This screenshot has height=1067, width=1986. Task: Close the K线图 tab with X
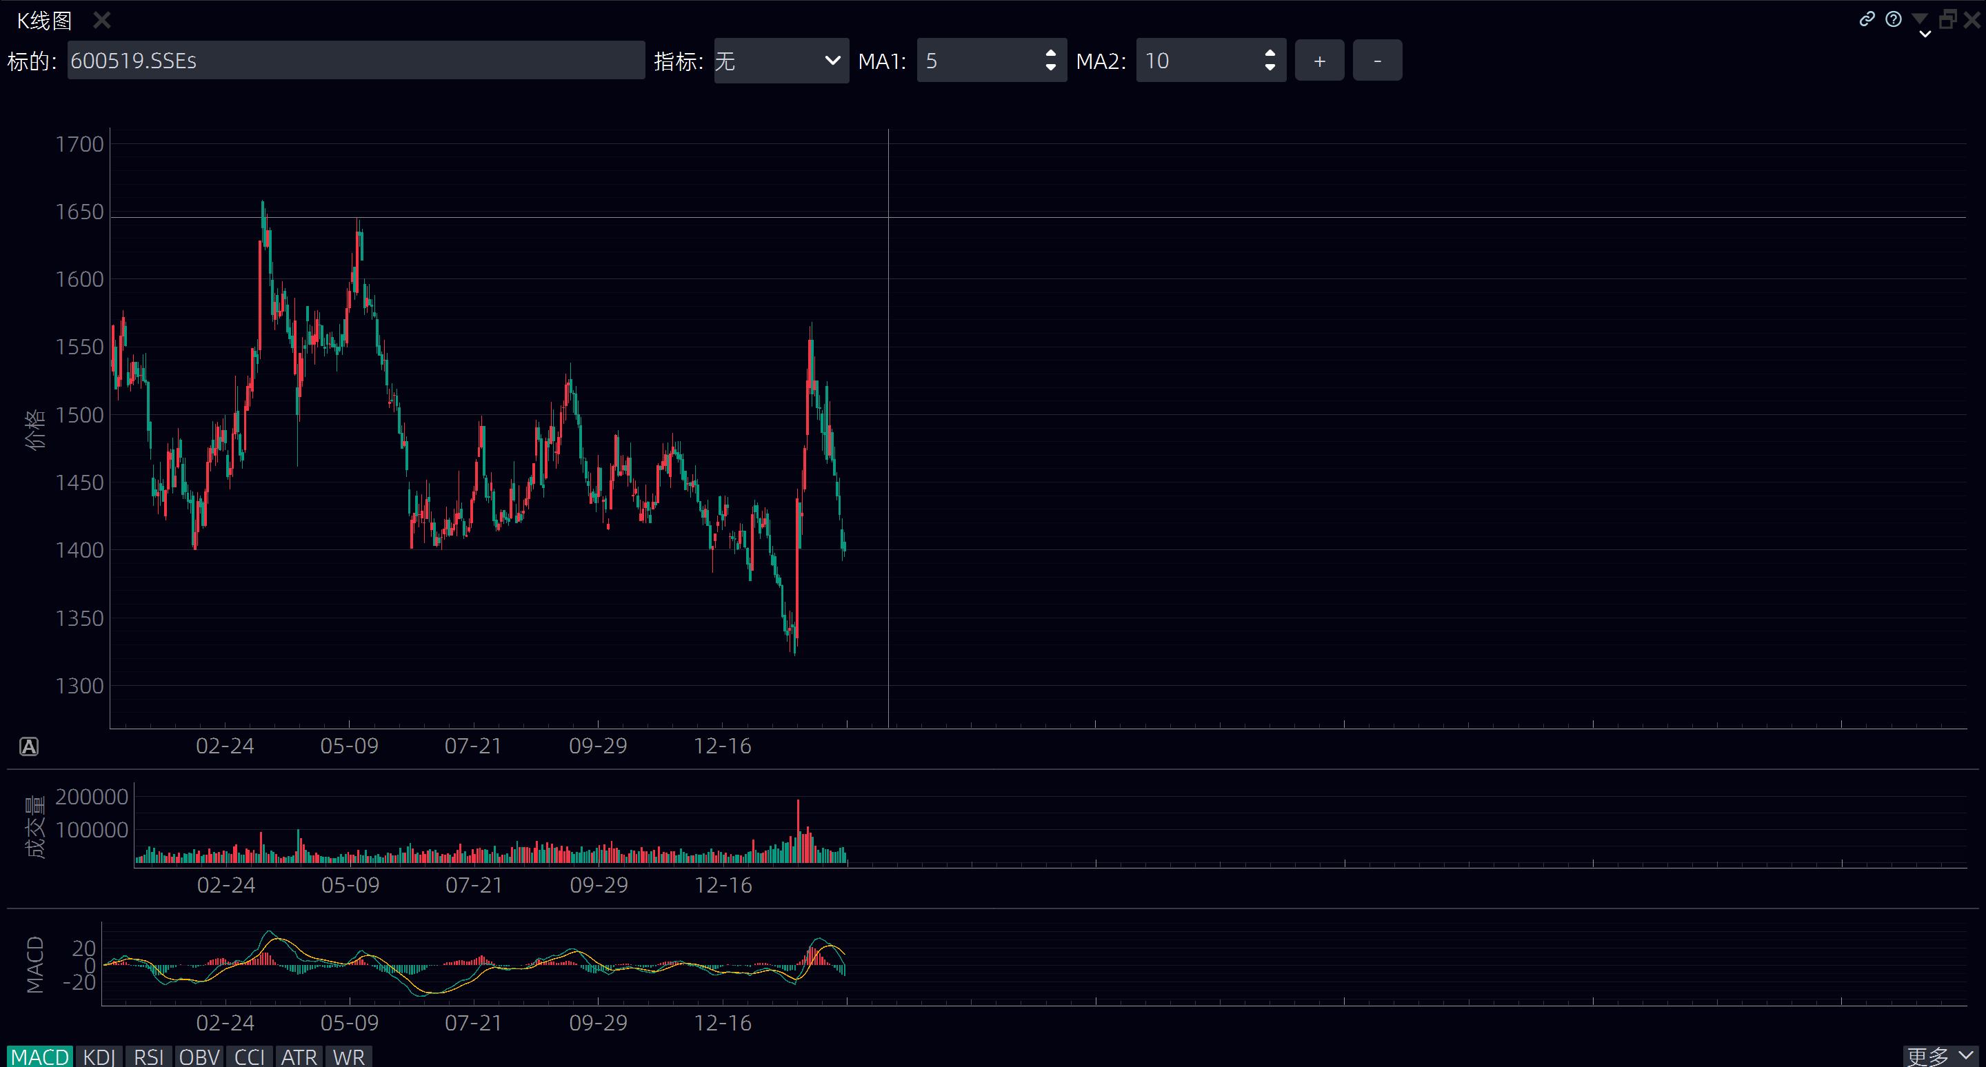pos(102,21)
